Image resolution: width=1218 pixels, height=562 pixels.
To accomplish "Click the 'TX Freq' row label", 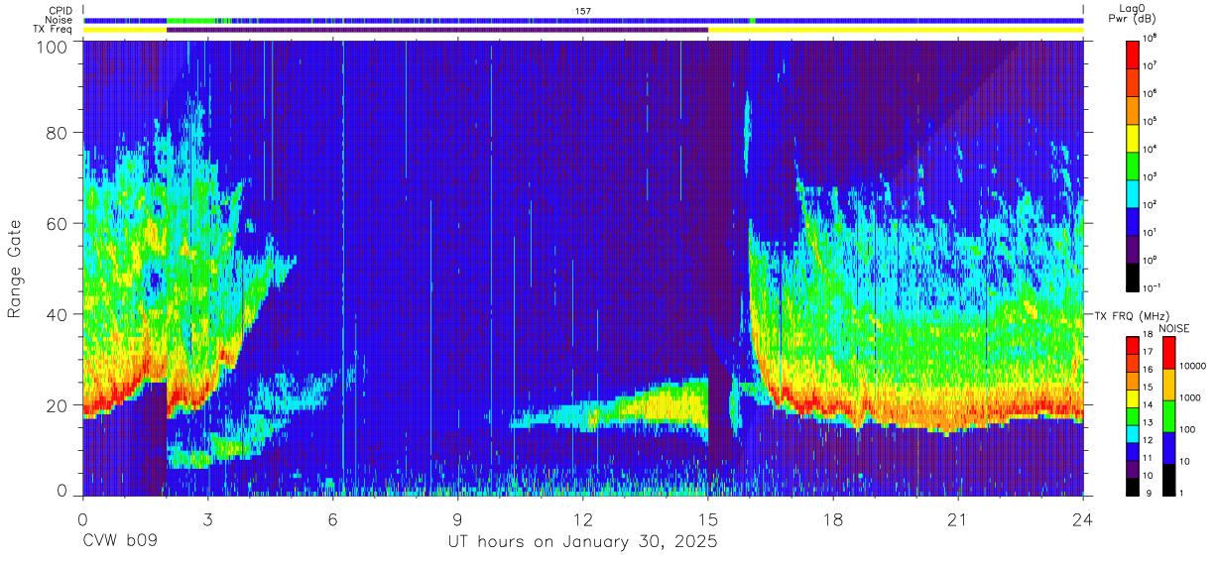I will pos(54,30).
